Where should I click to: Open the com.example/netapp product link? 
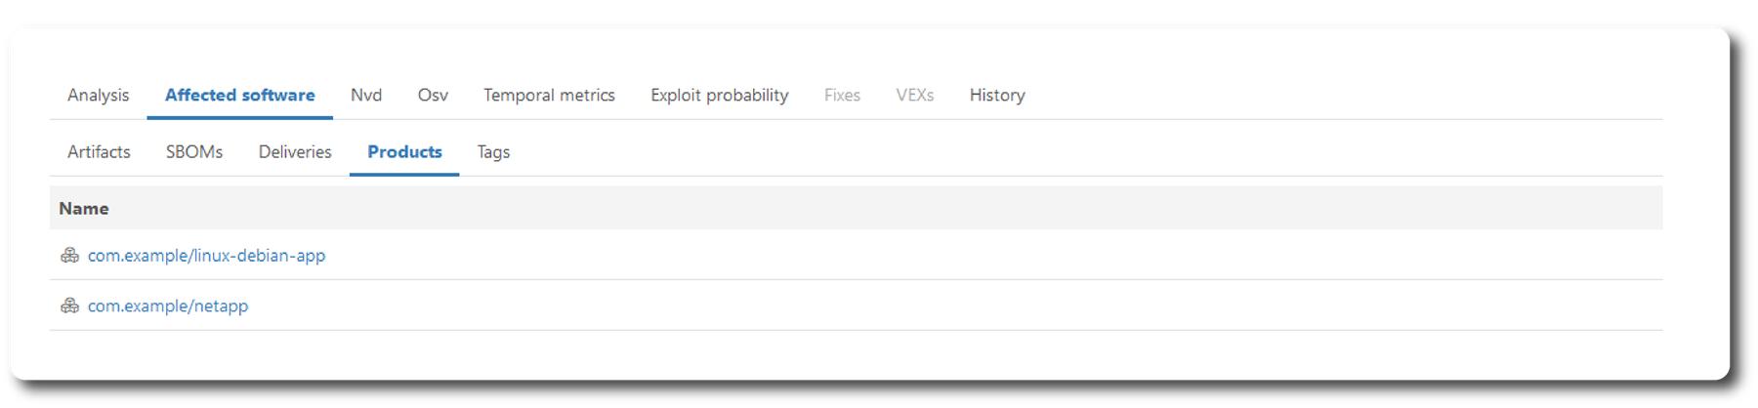tap(168, 306)
